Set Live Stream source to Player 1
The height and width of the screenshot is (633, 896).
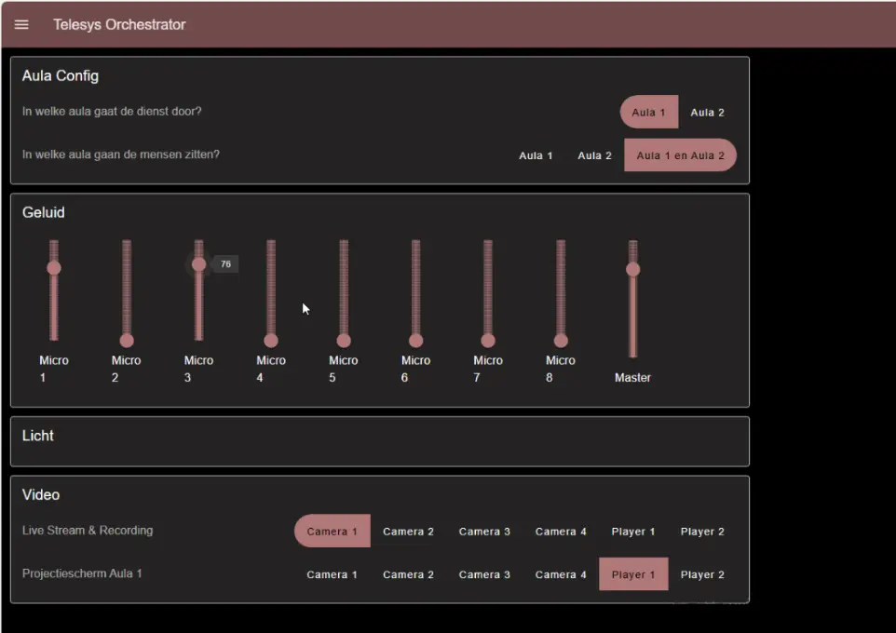633,532
